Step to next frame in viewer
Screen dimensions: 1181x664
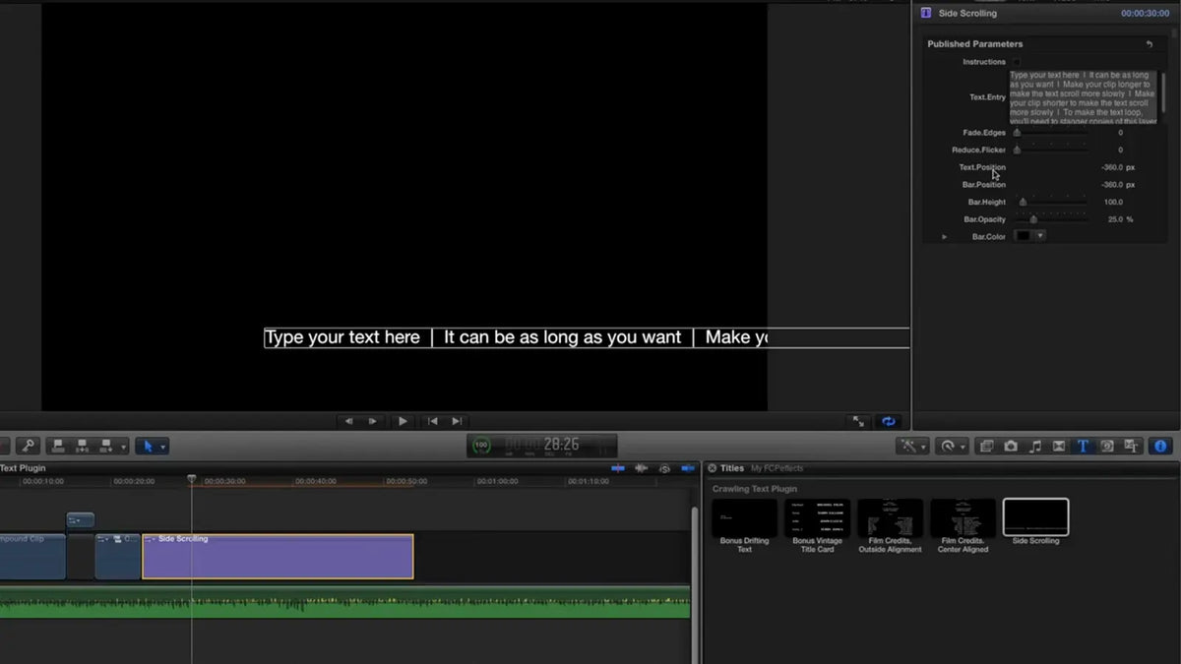372,421
